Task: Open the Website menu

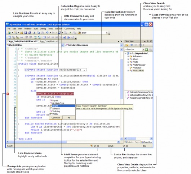Action: [x=28, y=29]
